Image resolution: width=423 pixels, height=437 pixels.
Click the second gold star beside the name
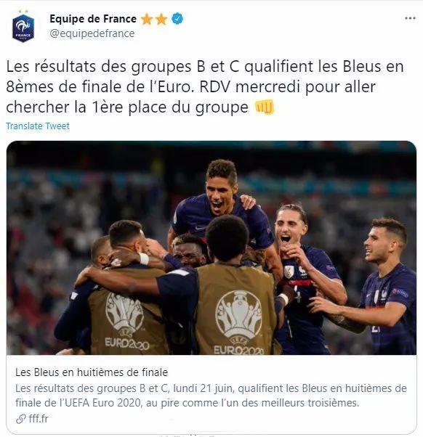pos(161,20)
